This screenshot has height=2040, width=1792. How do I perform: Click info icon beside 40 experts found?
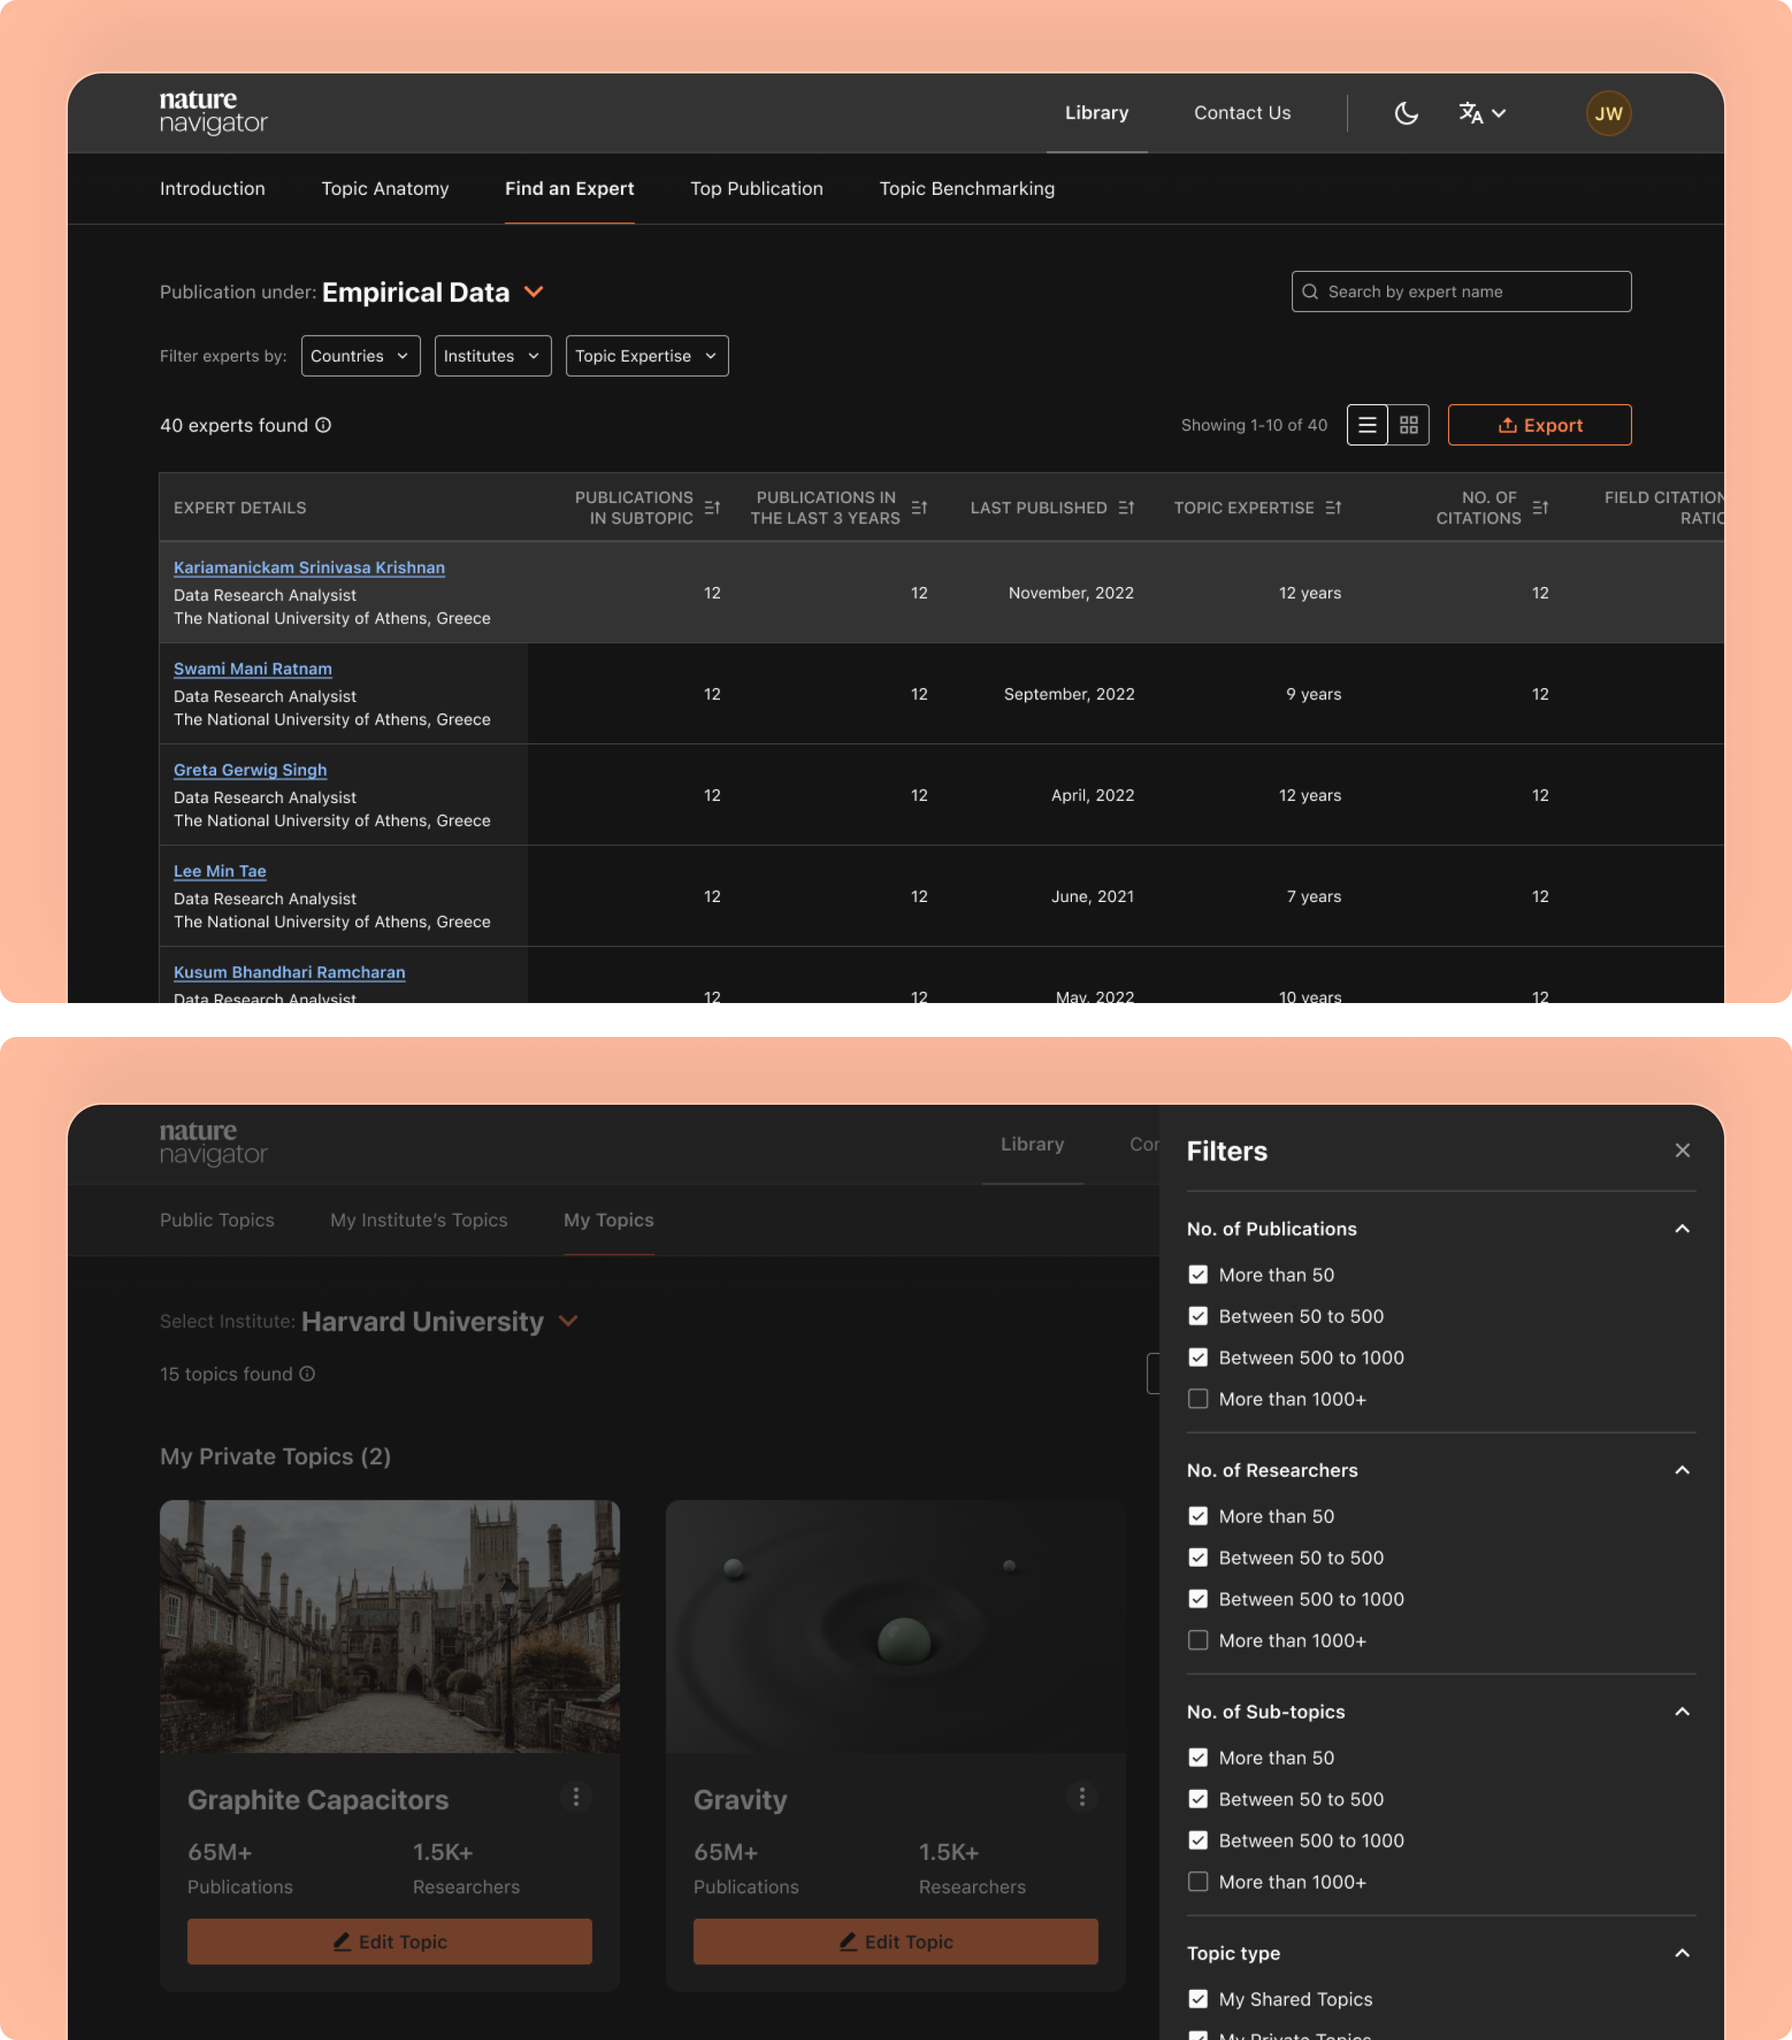pyautogui.click(x=324, y=425)
